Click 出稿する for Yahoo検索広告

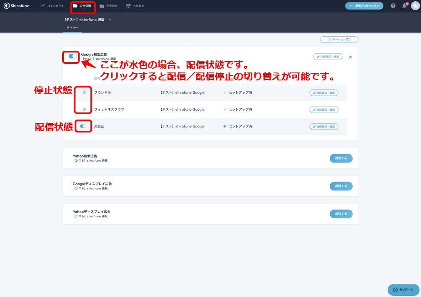(341, 158)
